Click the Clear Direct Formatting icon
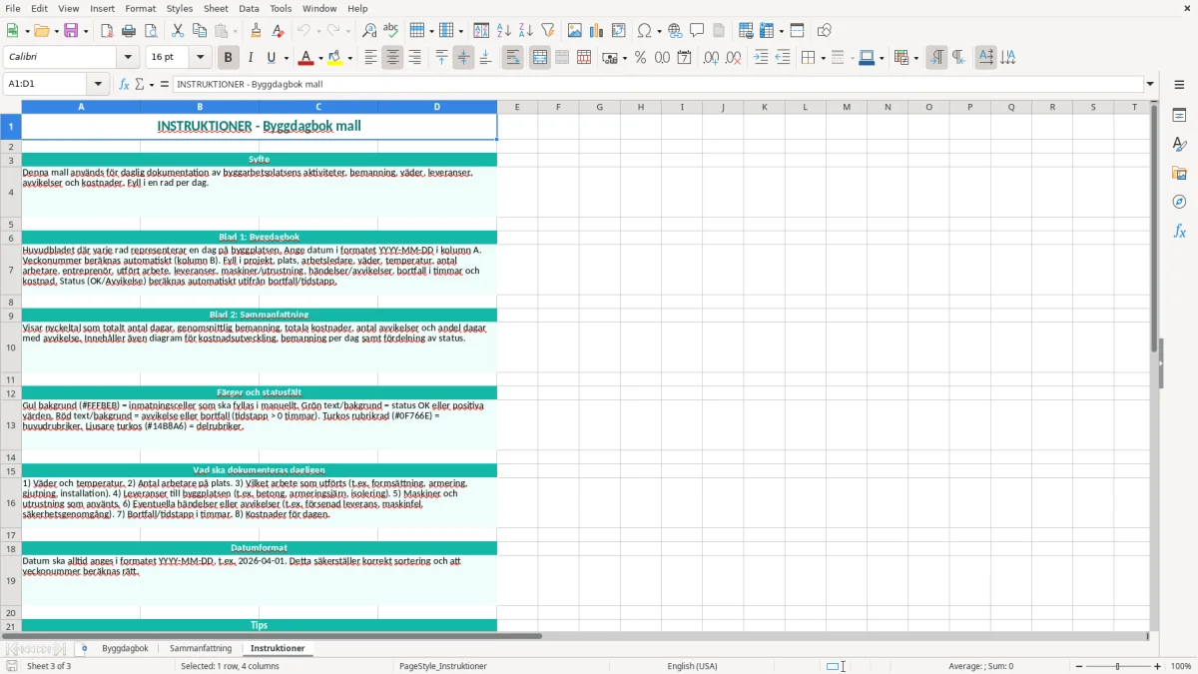The width and height of the screenshot is (1198, 674). [278, 31]
